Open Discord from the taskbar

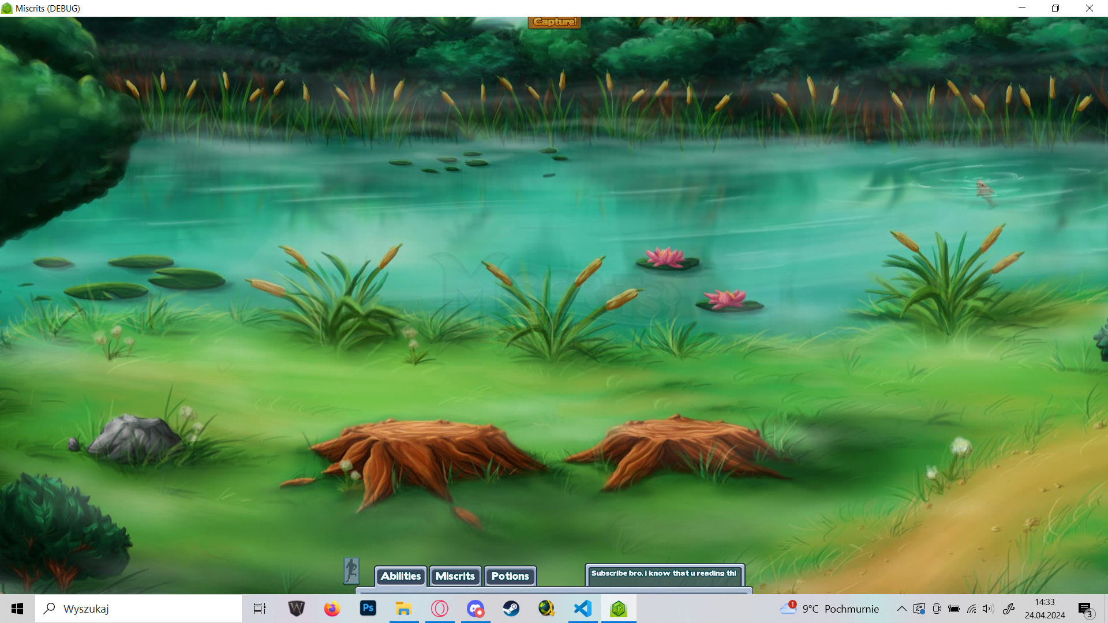point(475,609)
